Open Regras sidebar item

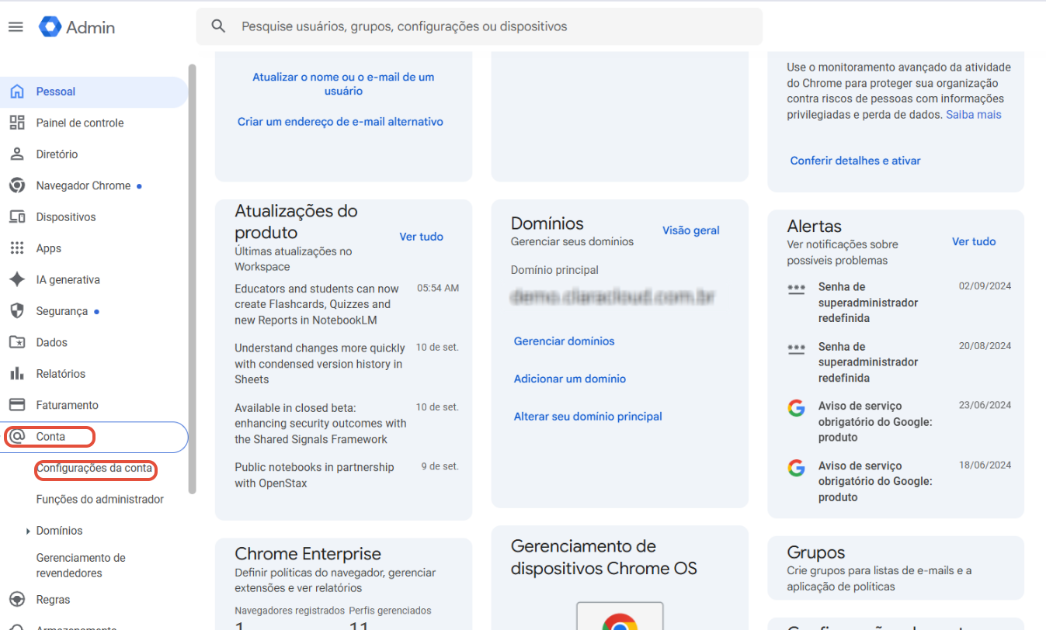[53, 600]
